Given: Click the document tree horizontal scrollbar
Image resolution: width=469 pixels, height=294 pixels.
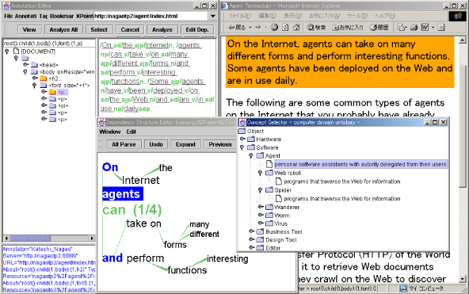Looking at the screenshot, I should (49, 239).
